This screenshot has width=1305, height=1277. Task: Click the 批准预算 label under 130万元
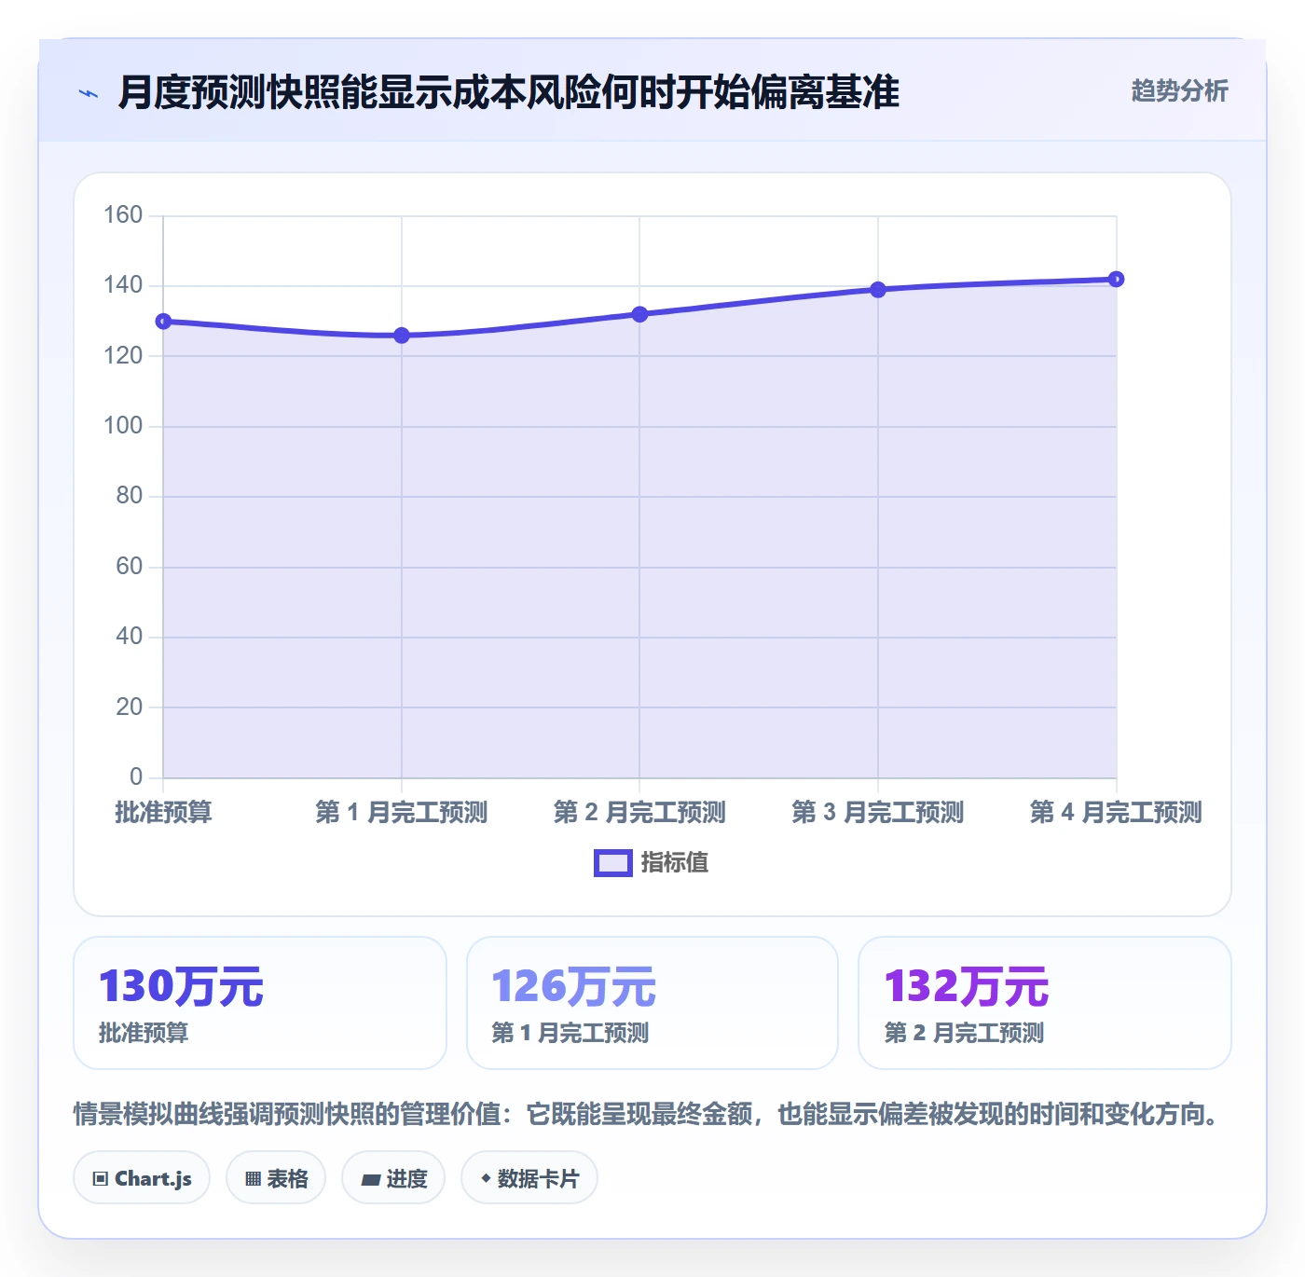[x=144, y=1033]
